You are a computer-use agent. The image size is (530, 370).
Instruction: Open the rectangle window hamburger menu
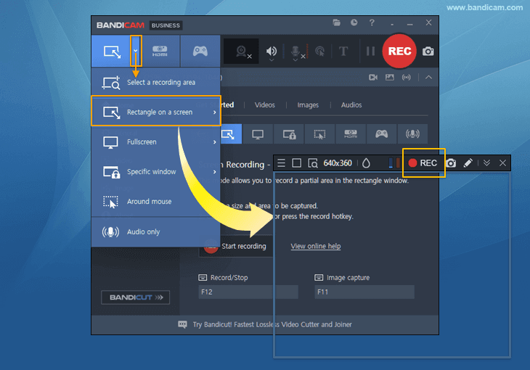(x=281, y=163)
